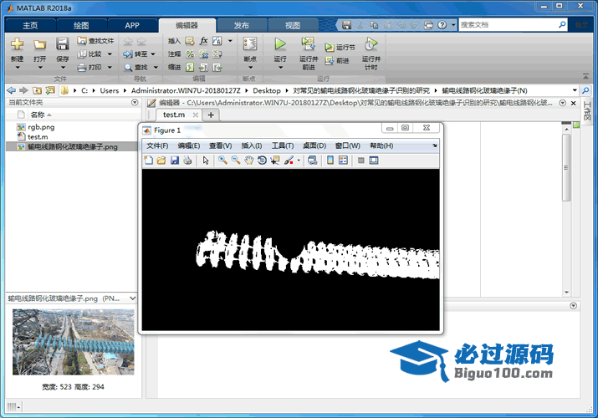This screenshot has height=418, width=598.
Task: Activate the Rotate 3D tool in Figure 1
Action: [x=262, y=160]
